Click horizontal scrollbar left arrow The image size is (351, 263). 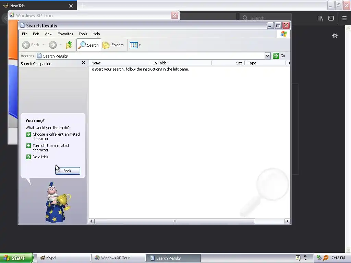point(91,221)
